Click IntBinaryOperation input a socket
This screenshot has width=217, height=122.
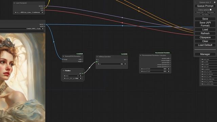(x=97, y=60)
